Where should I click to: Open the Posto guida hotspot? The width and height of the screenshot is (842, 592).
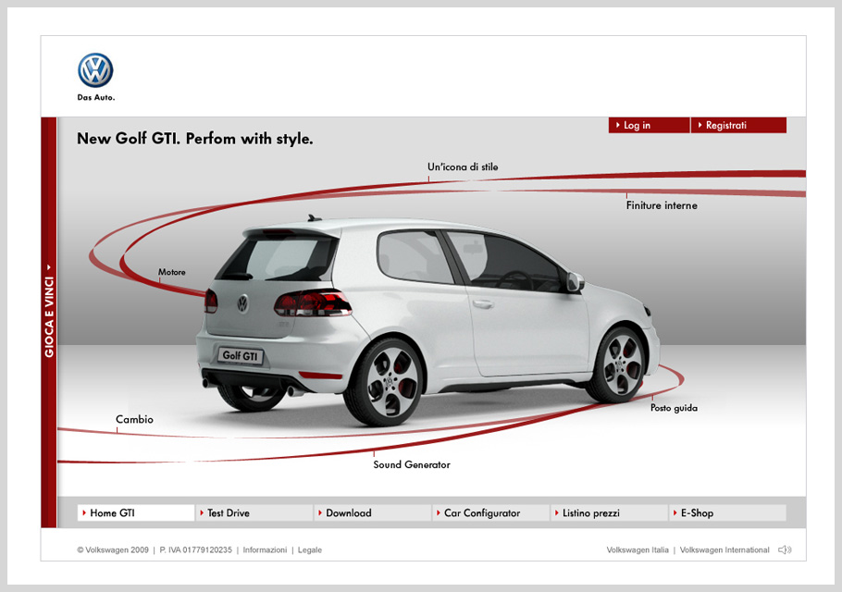(674, 408)
